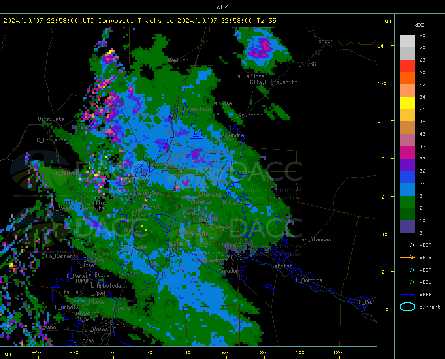Pick the dark green swatch between 20 and 10

407,214
